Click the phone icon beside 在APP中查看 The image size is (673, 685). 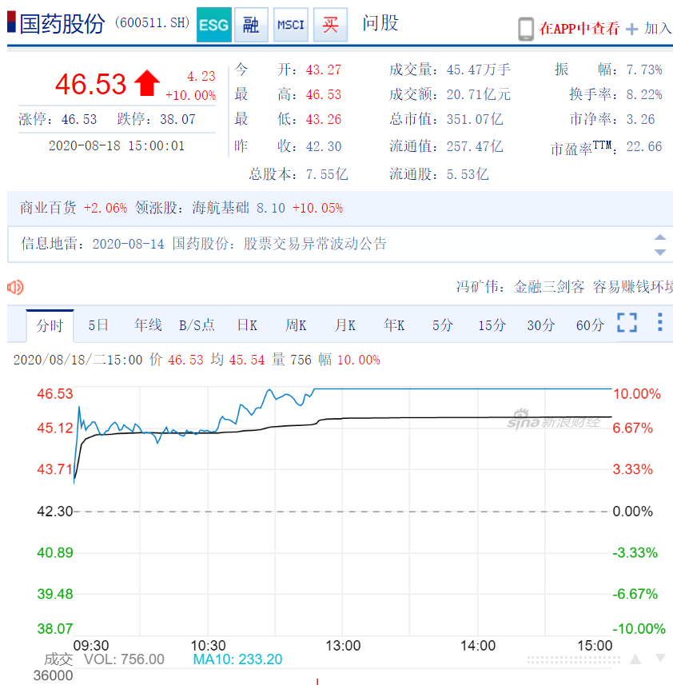pos(526,29)
